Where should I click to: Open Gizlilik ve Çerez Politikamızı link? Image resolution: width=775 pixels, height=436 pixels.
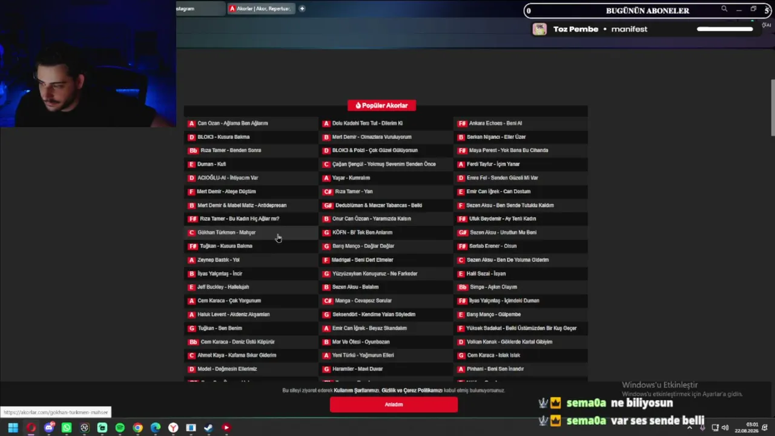coord(412,391)
